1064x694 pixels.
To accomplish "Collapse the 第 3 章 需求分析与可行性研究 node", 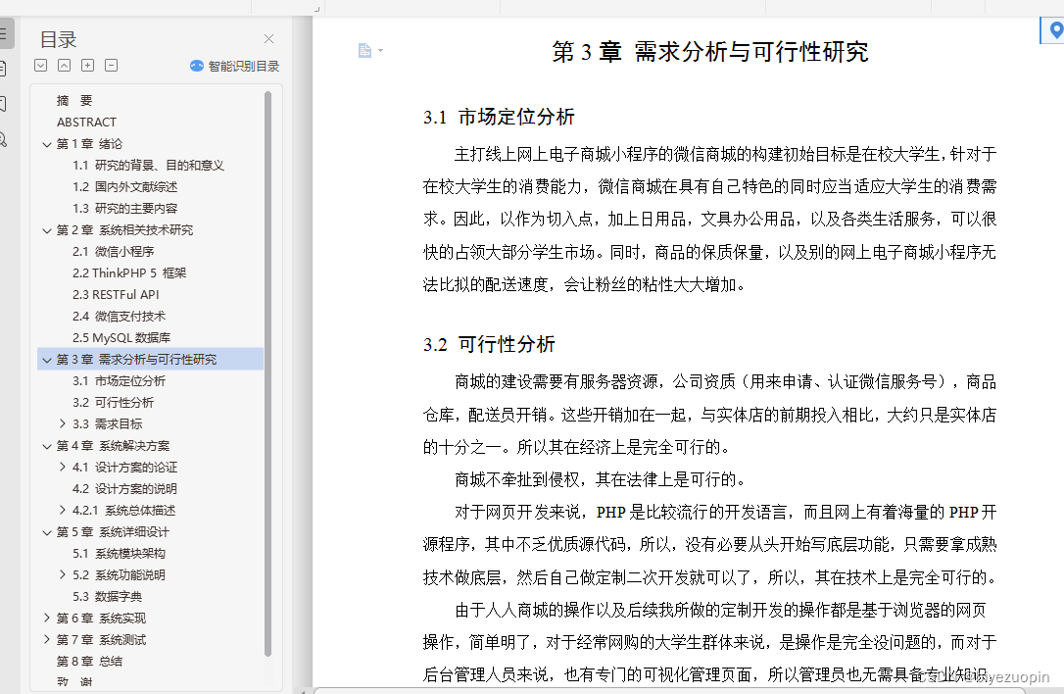I will coord(46,359).
